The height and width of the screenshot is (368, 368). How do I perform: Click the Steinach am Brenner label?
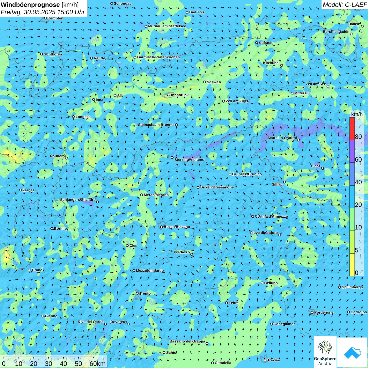tap(156, 125)
